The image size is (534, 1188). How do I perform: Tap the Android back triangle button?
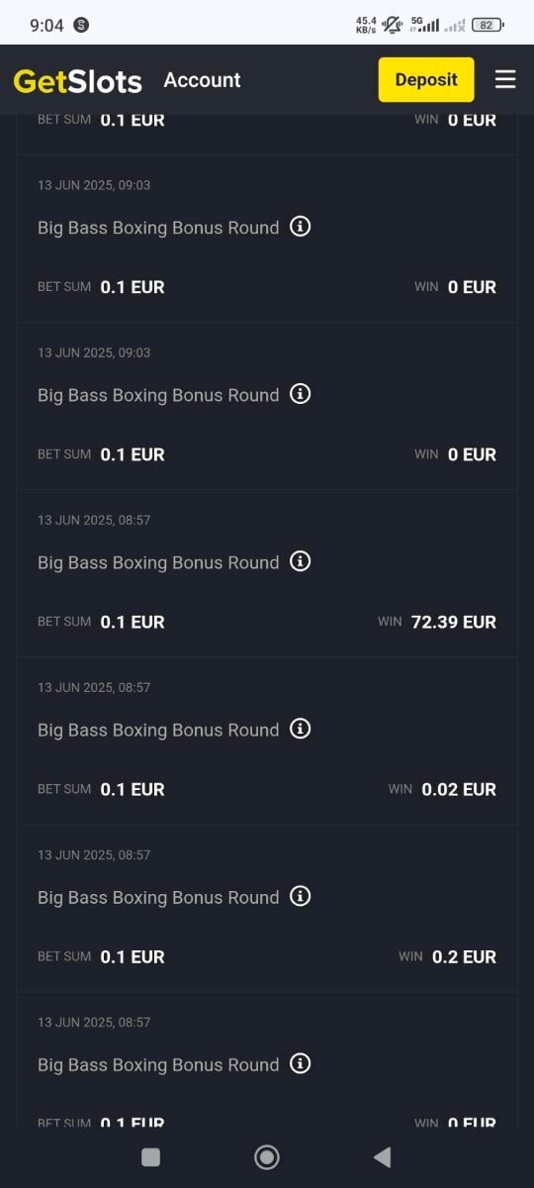382,1157
